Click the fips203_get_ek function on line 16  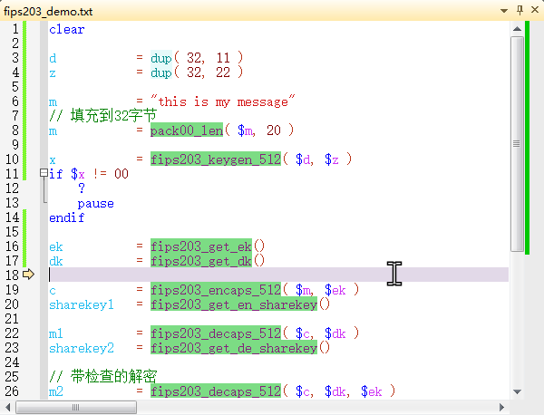click(x=201, y=246)
